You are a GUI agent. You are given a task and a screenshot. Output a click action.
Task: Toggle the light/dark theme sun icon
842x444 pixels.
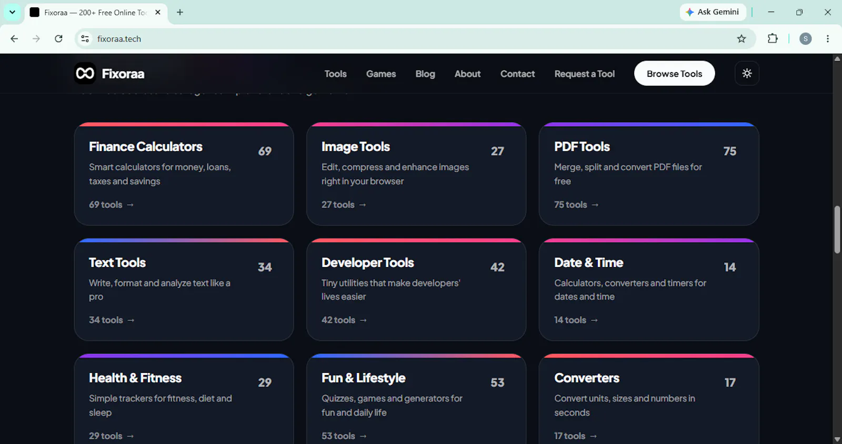pos(747,73)
